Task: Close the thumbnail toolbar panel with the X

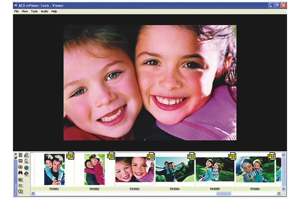Action: pyautogui.click(x=15, y=154)
